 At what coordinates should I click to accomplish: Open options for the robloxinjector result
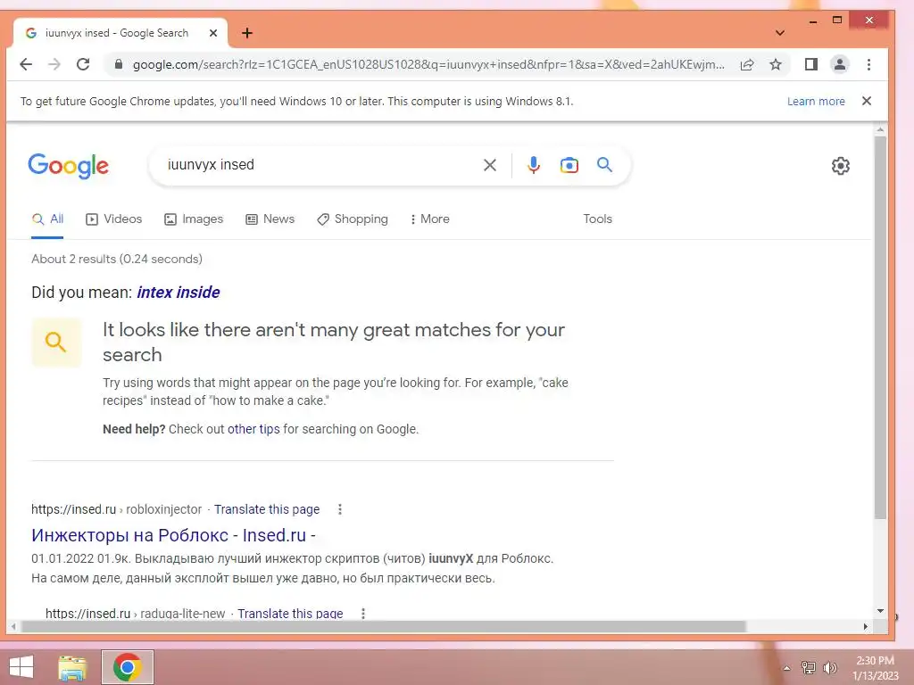point(340,509)
